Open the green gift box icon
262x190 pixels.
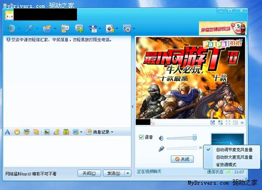(66, 132)
